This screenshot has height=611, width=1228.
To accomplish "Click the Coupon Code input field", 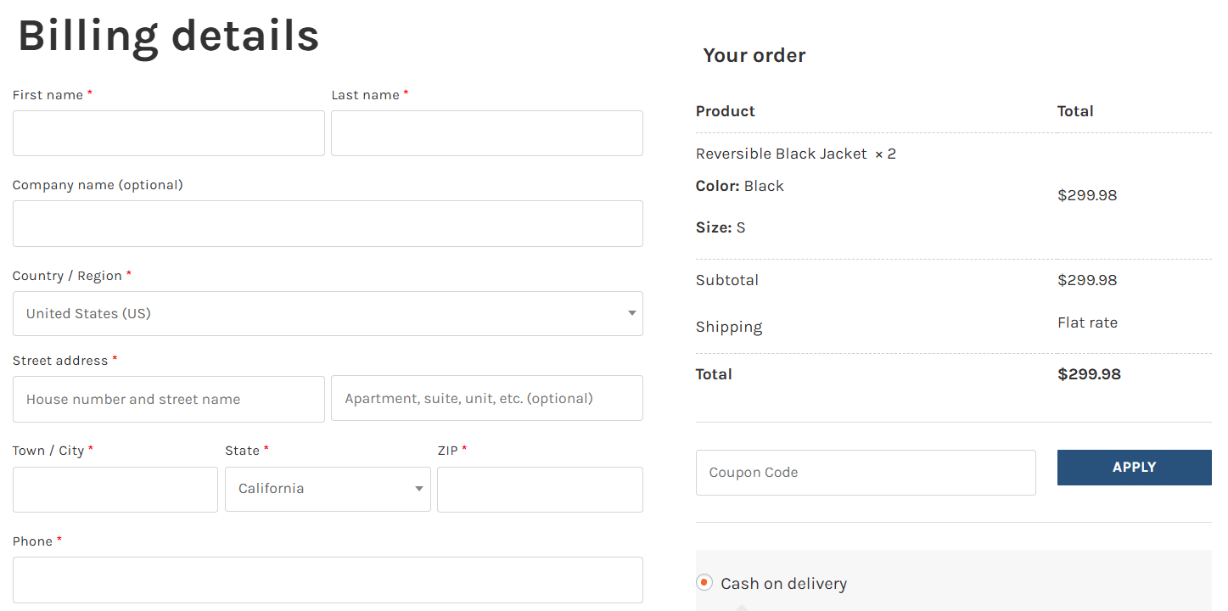I will click(x=866, y=472).
